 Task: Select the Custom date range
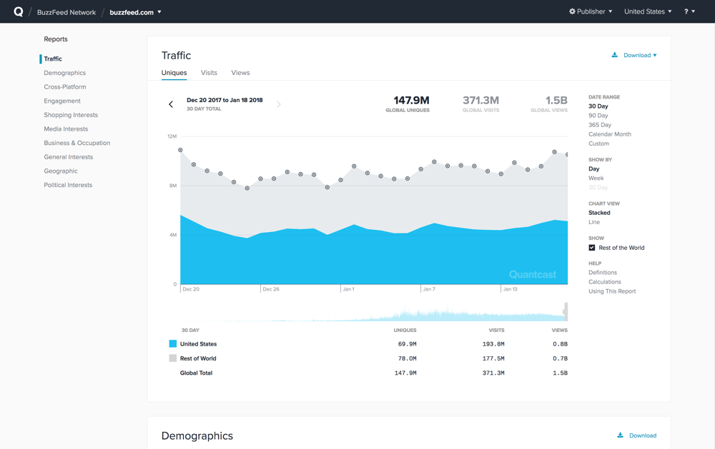tap(598, 143)
